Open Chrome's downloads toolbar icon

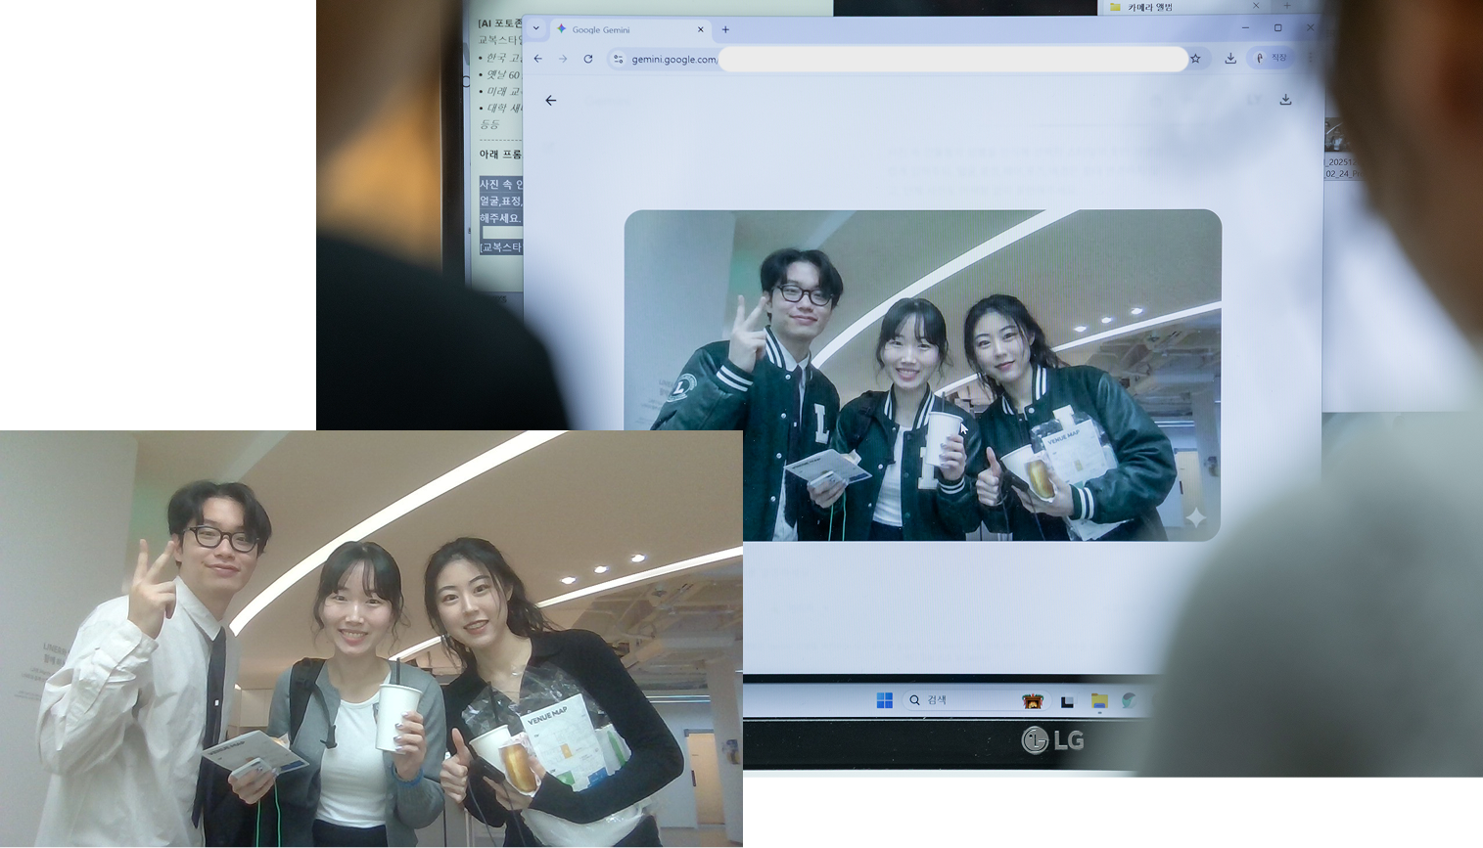[1230, 59]
